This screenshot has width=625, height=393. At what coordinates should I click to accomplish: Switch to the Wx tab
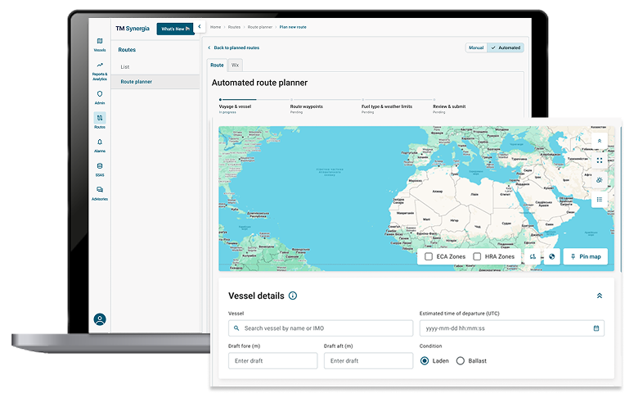tap(235, 65)
